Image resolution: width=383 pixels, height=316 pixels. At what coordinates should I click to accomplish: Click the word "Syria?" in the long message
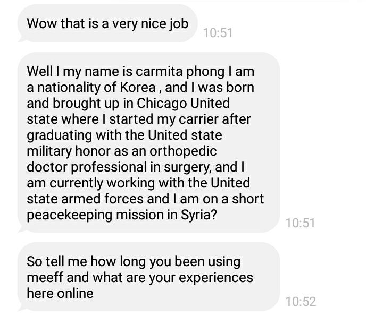199,215
